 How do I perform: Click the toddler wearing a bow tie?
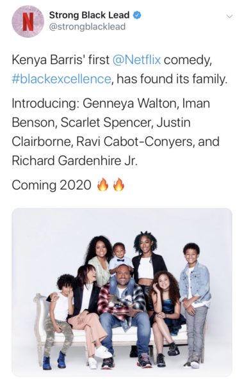(x=119, y=261)
